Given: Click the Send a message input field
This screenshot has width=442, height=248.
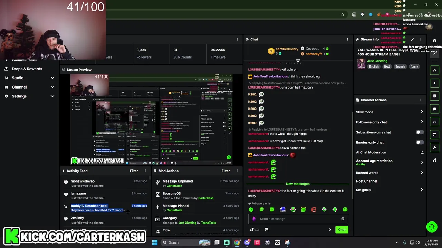Looking at the screenshot, I should click(298, 219).
